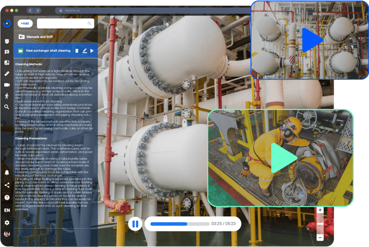Screen dimensions: 369x247
Task: Play the green-bordered worker video thumbnail
Action: click(283, 158)
